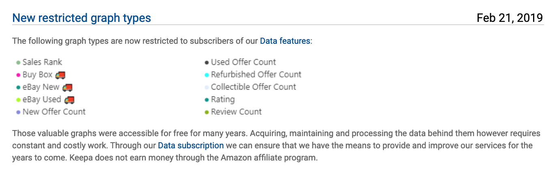Select the Review Count graph type
Image resolution: width=557 pixels, height=171 pixels.
(x=236, y=111)
